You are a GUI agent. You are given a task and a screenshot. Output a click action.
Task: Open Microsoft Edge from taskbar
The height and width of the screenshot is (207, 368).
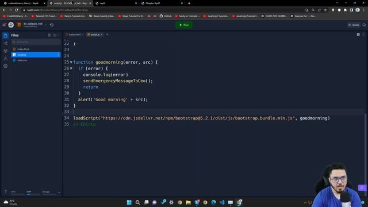(x=213, y=202)
